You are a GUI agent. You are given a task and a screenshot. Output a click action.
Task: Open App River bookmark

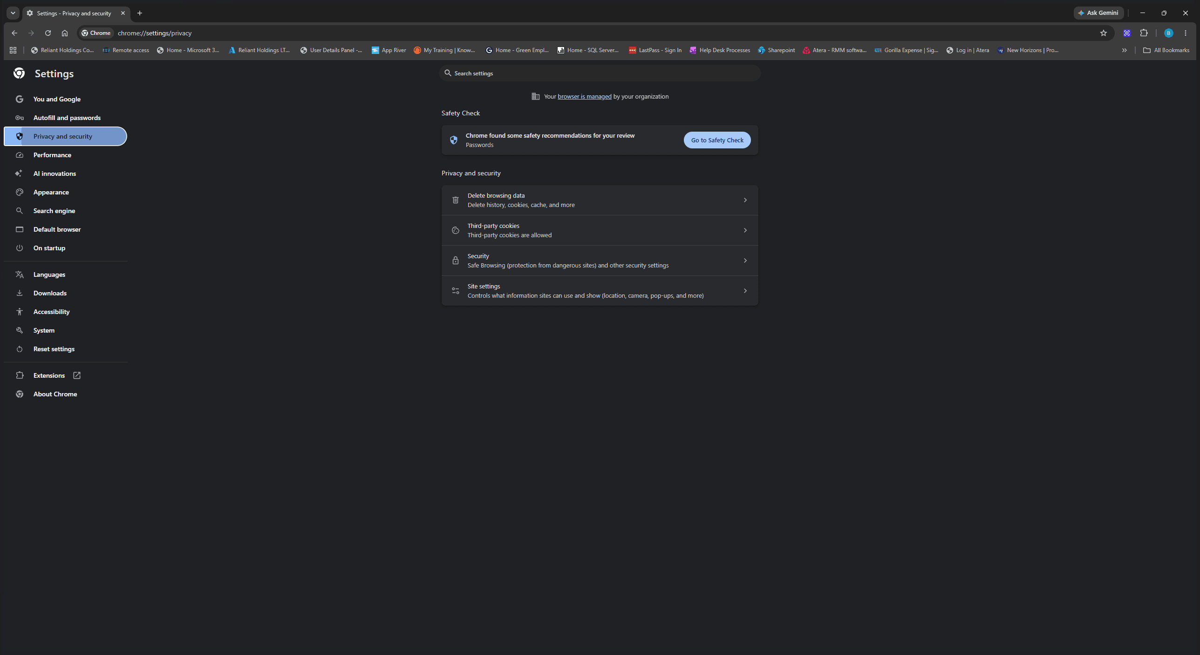pyautogui.click(x=389, y=50)
